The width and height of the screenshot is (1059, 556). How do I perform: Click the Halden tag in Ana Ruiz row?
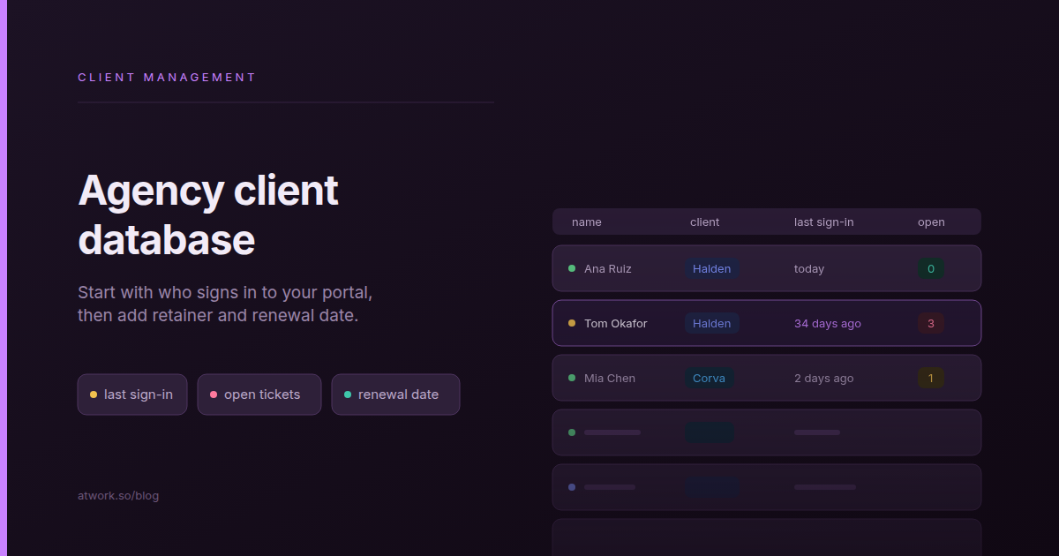[711, 269]
